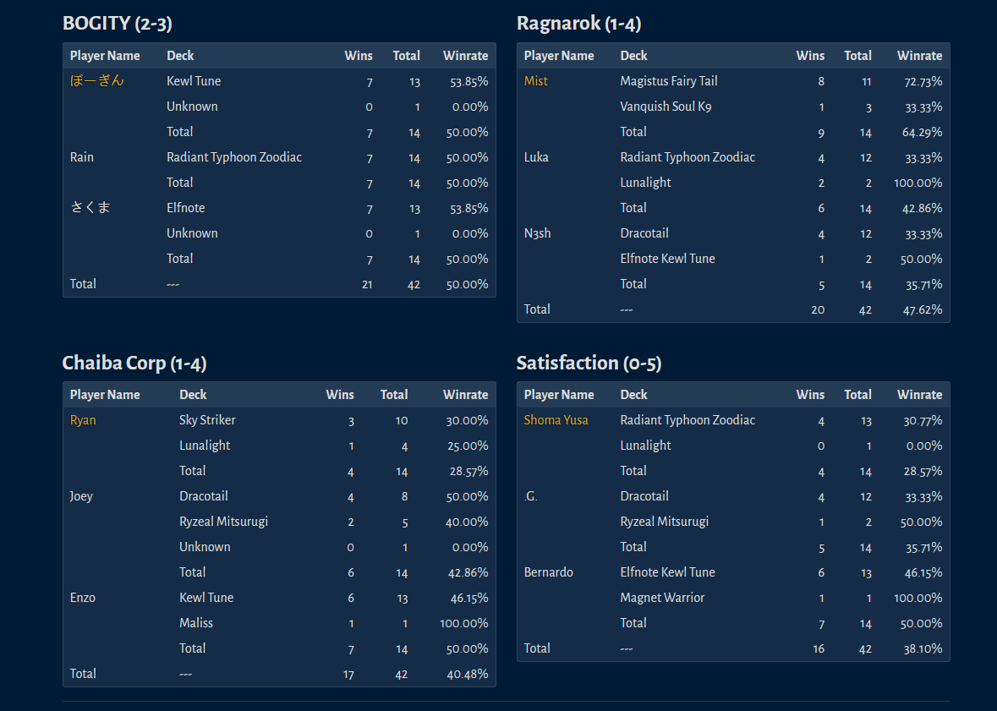Click the Magistus Fairy Tail deck cell
Image resolution: width=997 pixels, height=711 pixels.
point(668,81)
